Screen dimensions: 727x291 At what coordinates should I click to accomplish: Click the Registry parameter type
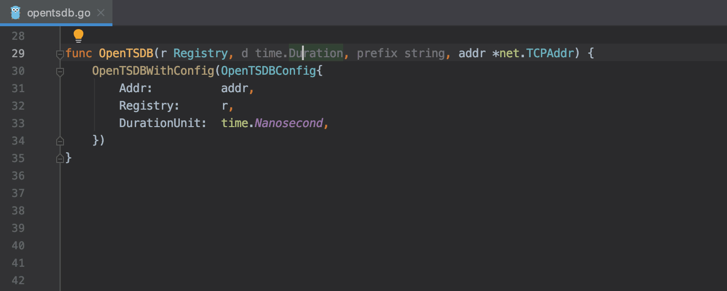(201, 53)
